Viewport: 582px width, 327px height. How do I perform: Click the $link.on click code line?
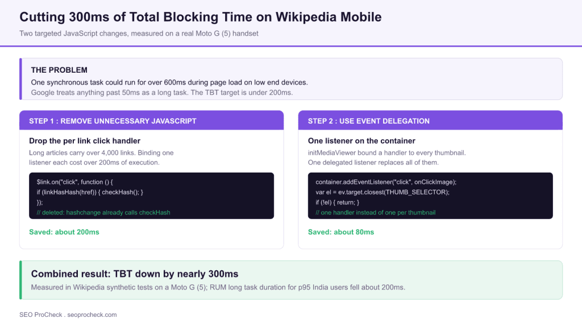tap(74, 182)
